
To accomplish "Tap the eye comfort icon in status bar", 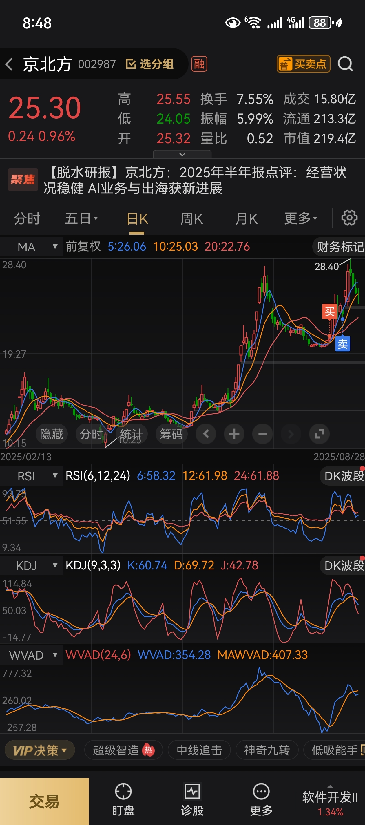I will point(233,23).
